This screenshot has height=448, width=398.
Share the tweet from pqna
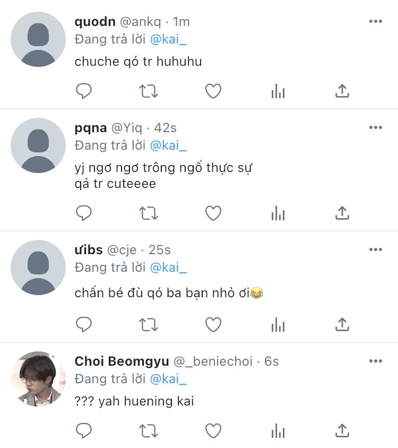point(342,213)
